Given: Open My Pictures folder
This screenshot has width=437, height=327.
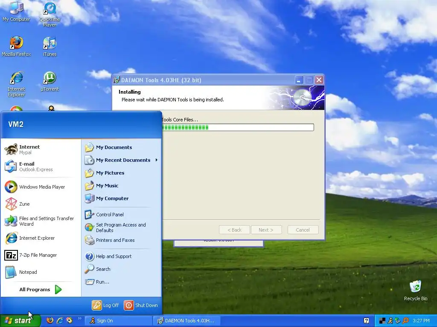Looking at the screenshot, I should [122, 173].
